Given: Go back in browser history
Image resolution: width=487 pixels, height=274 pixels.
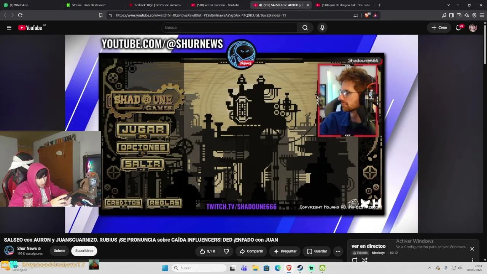Looking at the screenshot, I should click(5, 15).
